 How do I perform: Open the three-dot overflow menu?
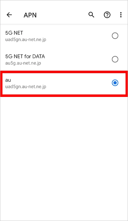point(121,15)
